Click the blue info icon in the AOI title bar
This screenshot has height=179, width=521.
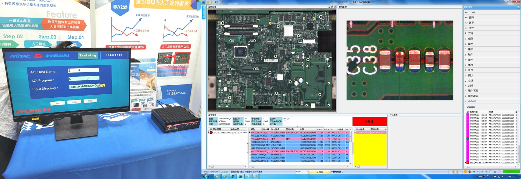[x=216, y=2]
